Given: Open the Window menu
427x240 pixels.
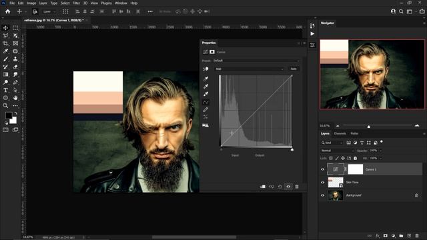Looking at the screenshot, I should 121,3.
